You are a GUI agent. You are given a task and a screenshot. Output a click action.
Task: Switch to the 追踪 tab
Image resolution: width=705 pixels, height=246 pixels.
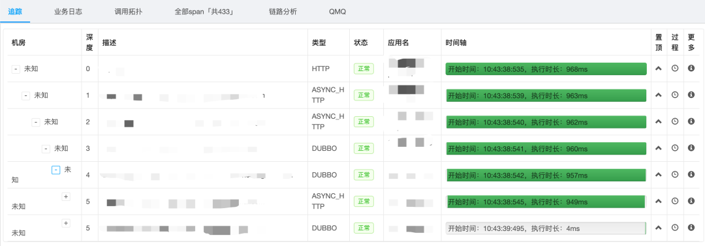tap(15, 12)
